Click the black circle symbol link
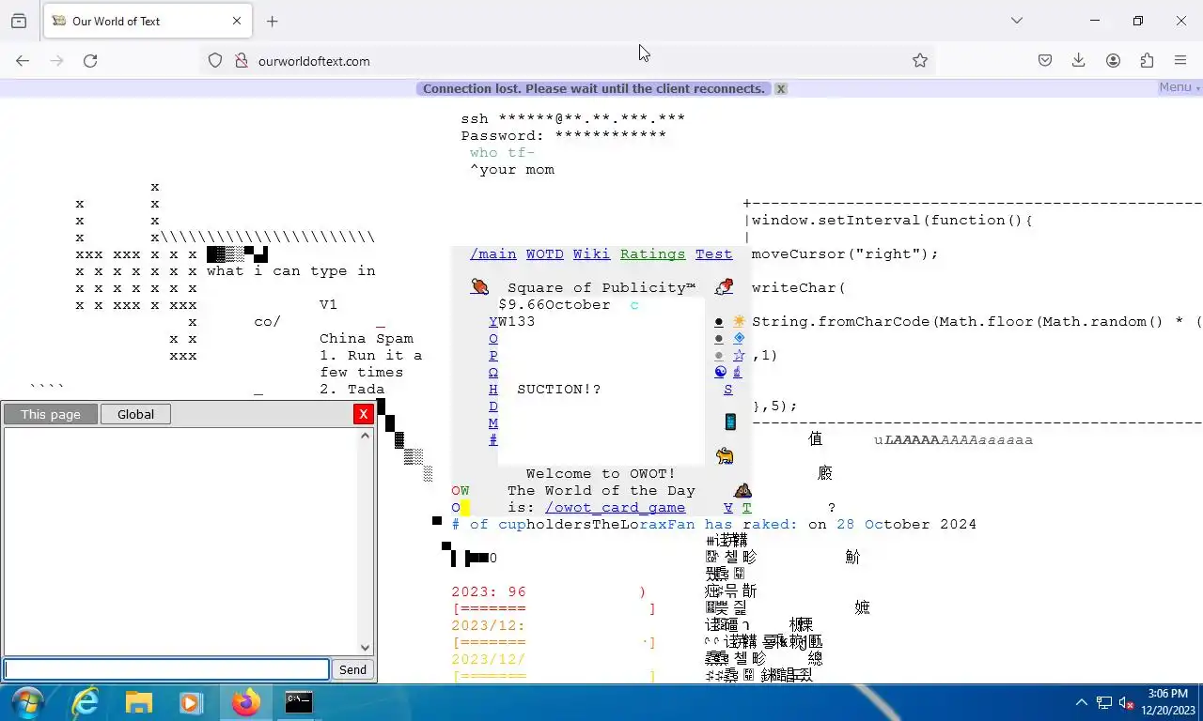 point(719,321)
